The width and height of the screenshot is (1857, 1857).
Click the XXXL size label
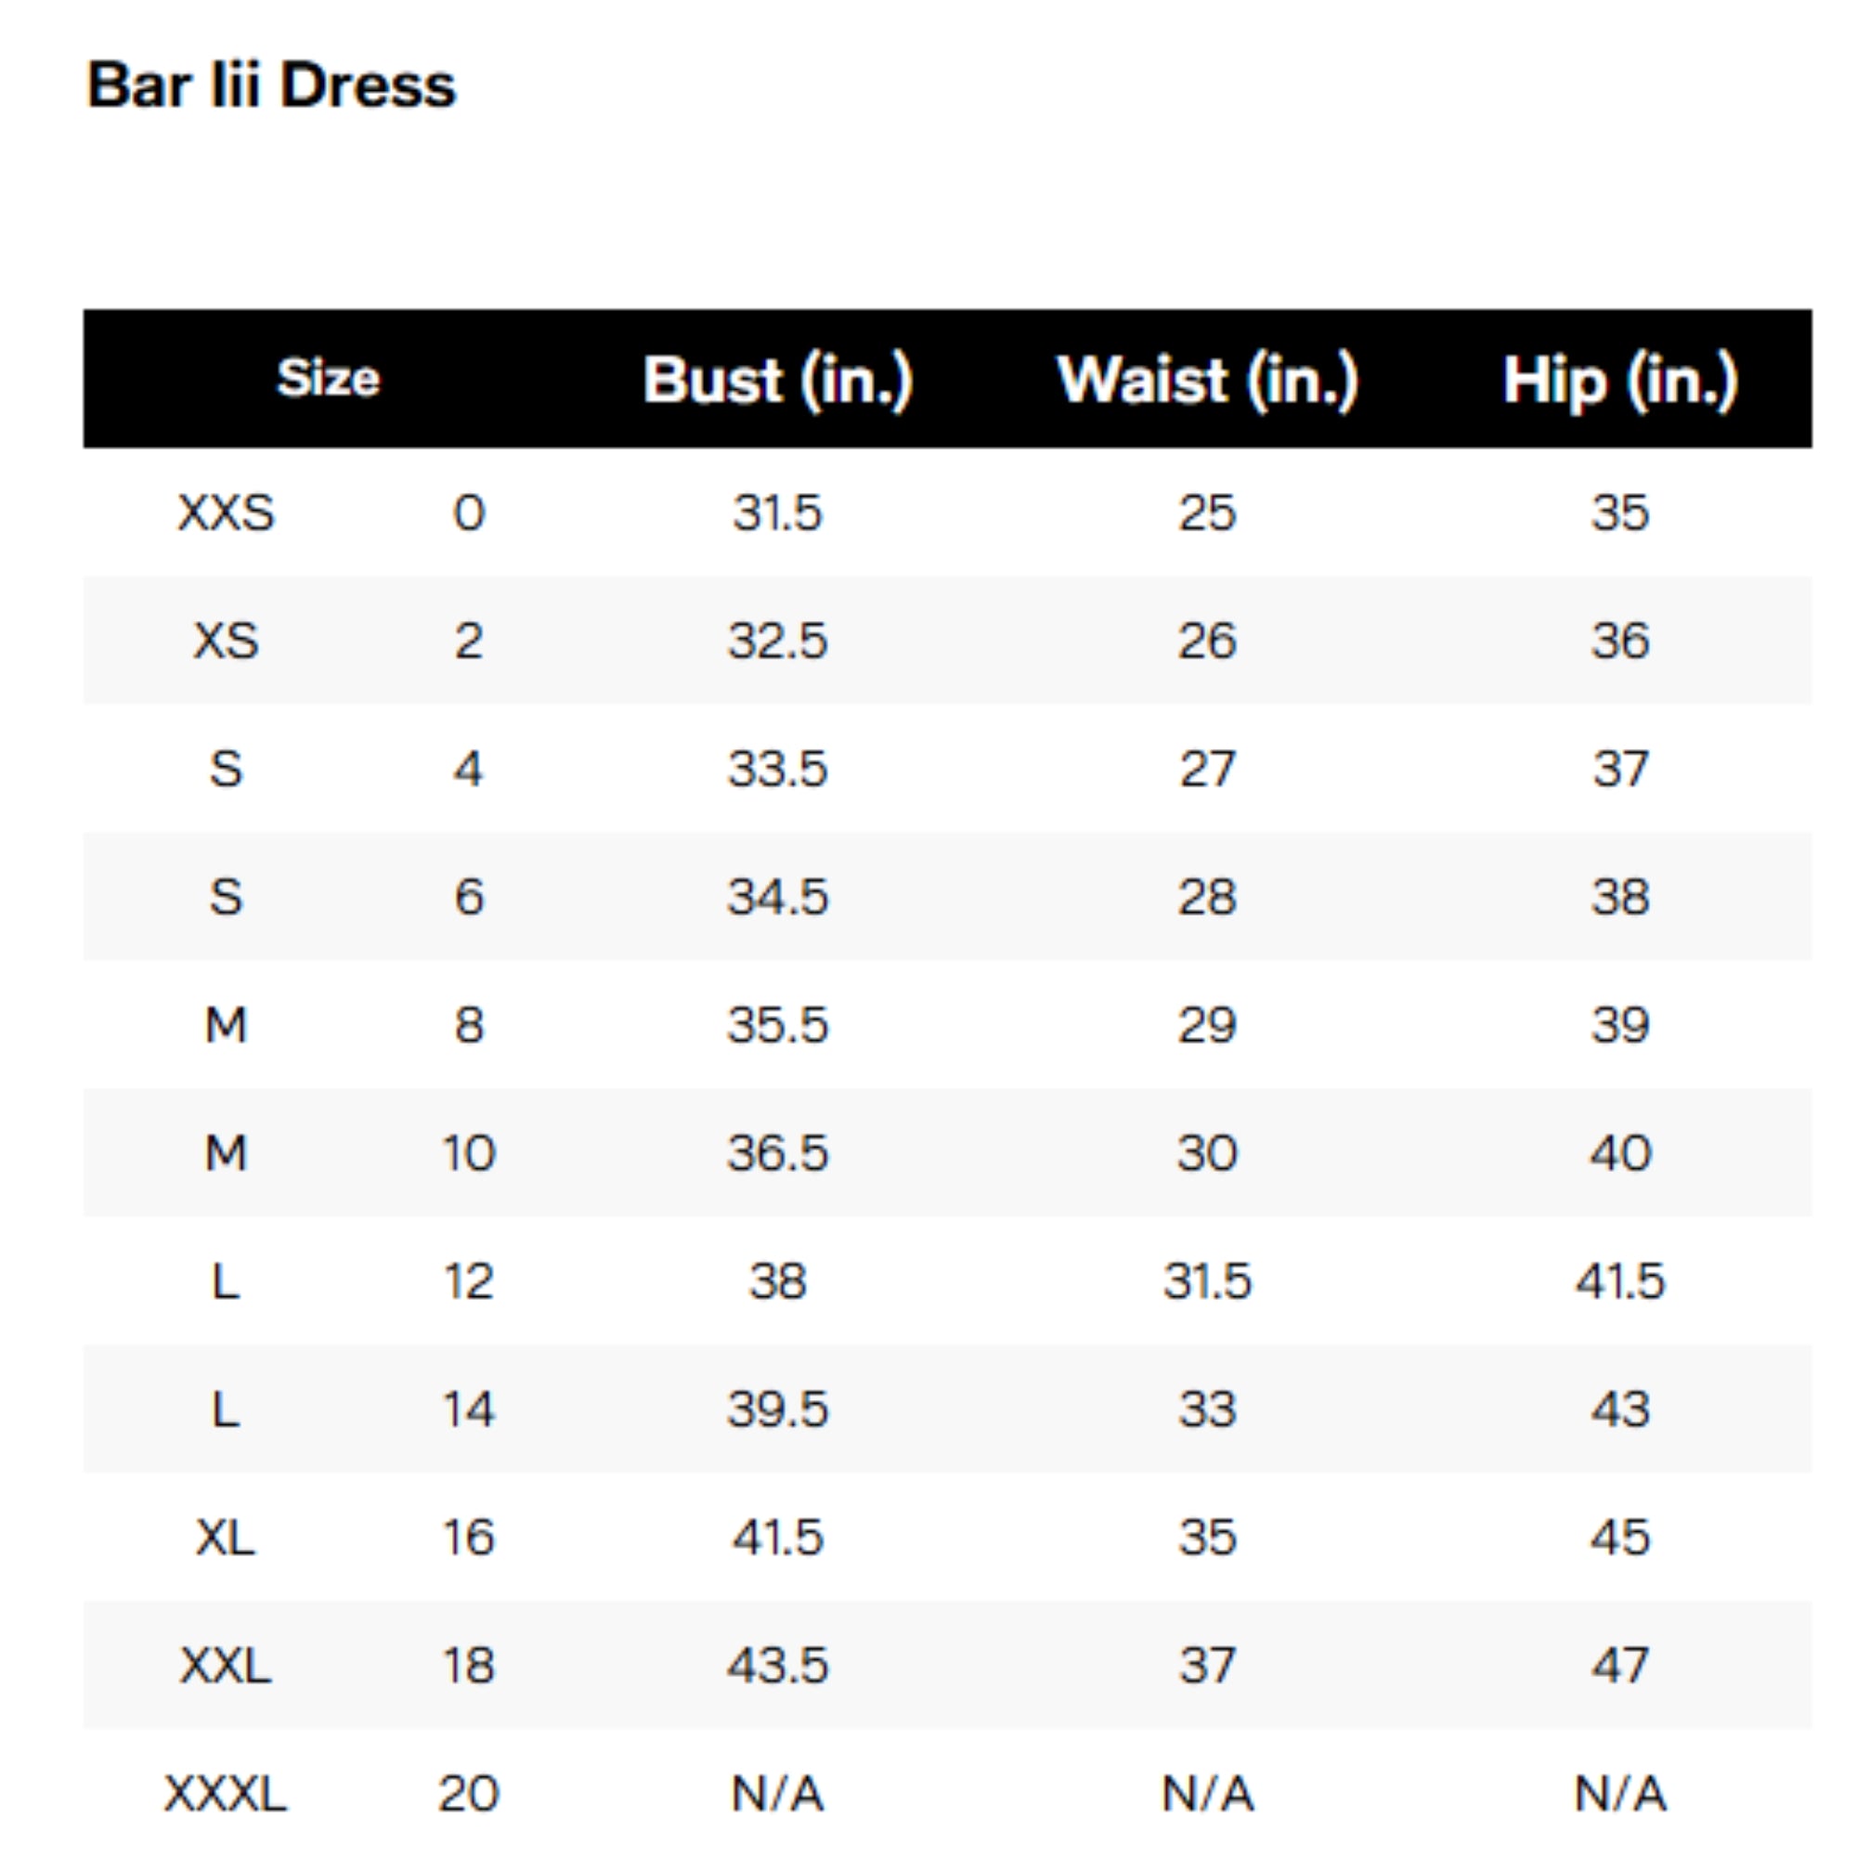[226, 1793]
